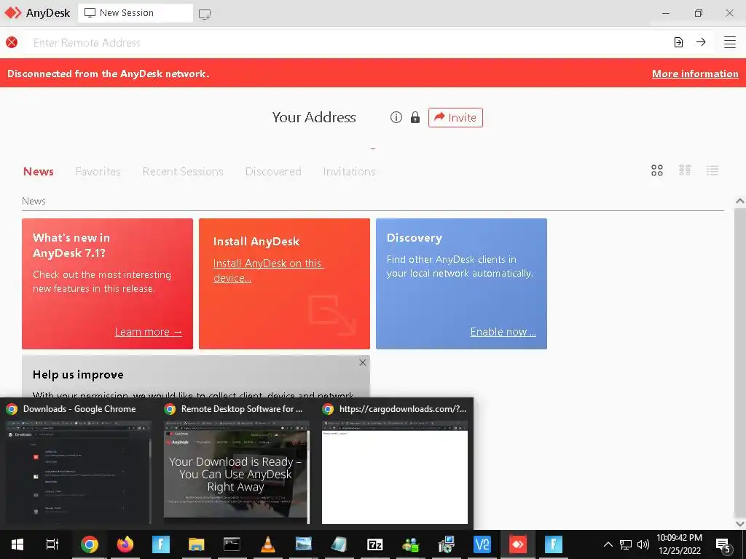This screenshot has width=746, height=559.
Task: Open the Recent Sessions tab
Action: click(183, 172)
